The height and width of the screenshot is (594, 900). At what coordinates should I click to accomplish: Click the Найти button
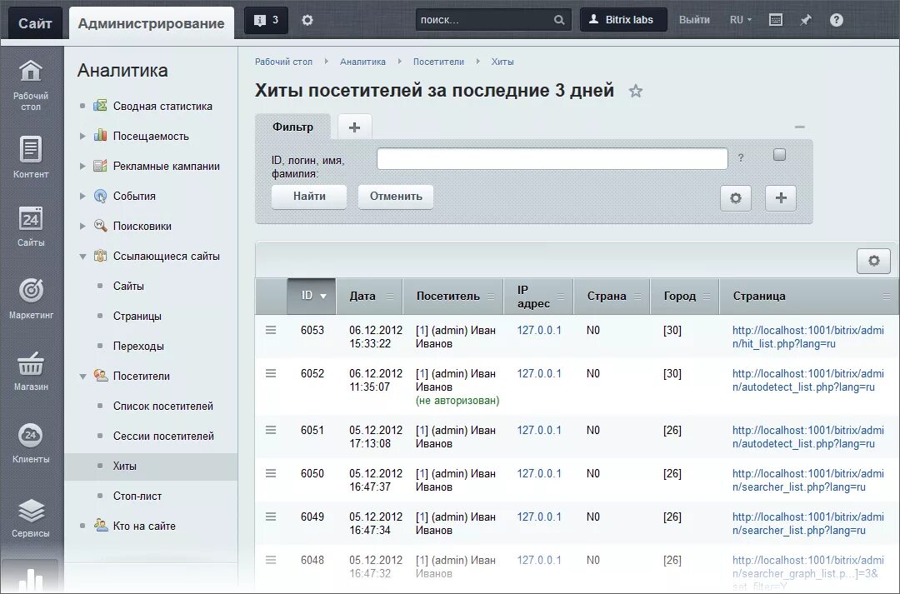tap(309, 197)
